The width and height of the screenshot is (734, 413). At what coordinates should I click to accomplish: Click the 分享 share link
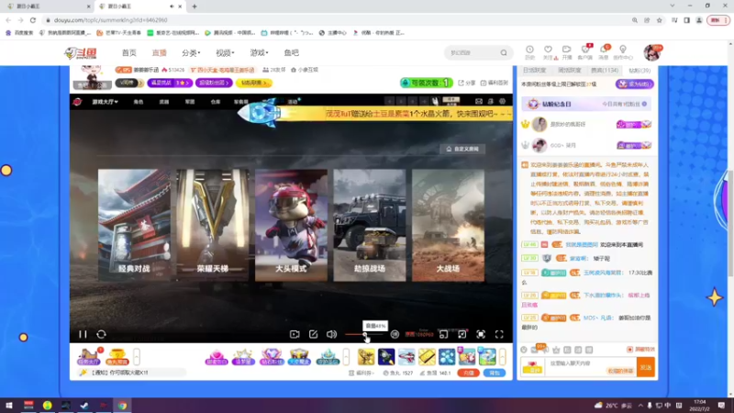click(x=467, y=83)
